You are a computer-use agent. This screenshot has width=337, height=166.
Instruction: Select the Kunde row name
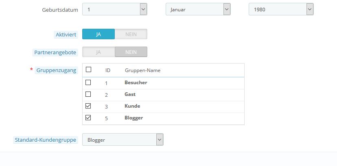coord(132,106)
